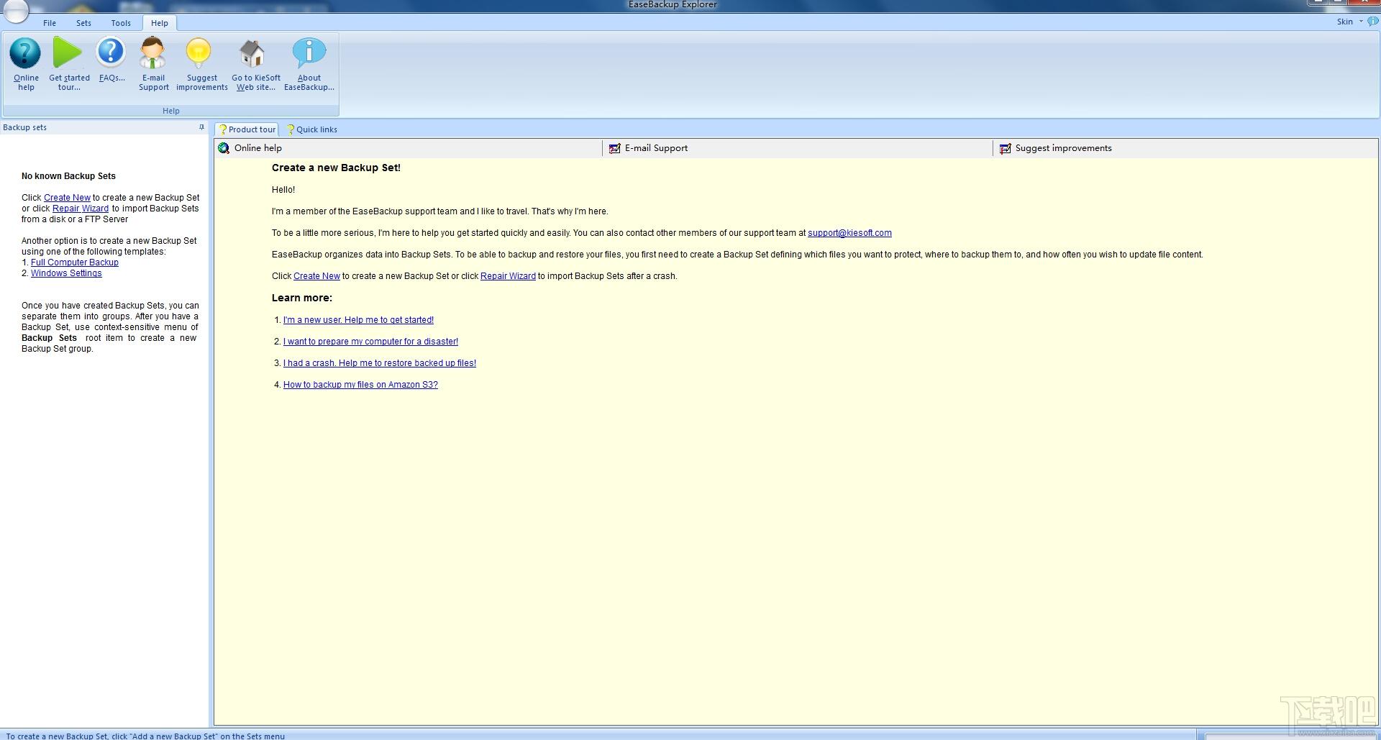Click E-mail Support icon in content bar
The width and height of the screenshot is (1381, 740).
coord(614,148)
